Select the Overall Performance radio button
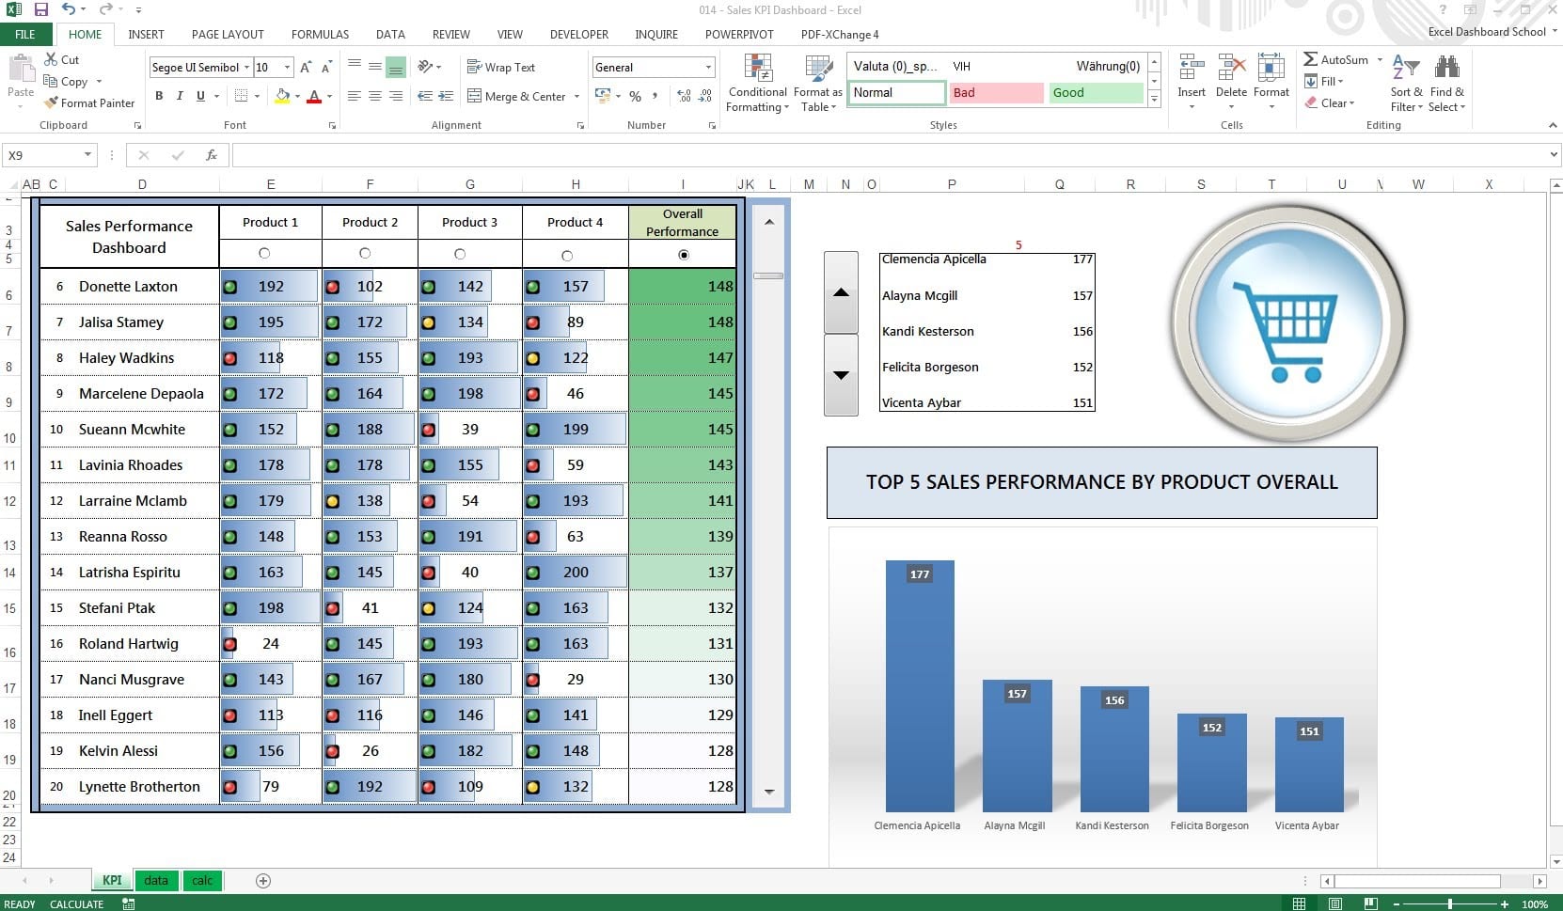Viewport: 1563px width, 911px height. tap(684, 254)
